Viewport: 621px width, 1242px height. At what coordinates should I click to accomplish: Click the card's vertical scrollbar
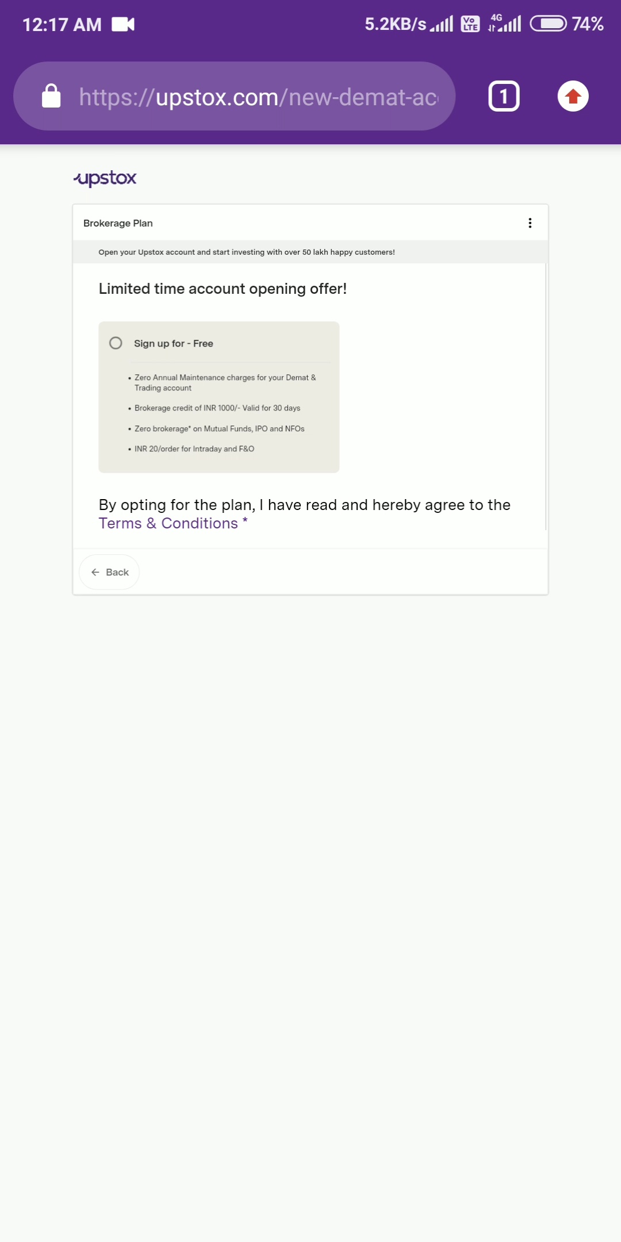[x=545, y=397]
